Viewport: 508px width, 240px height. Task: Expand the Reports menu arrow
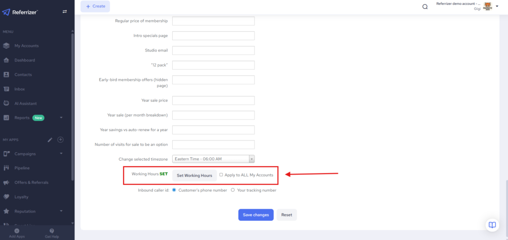click(61, 118)
